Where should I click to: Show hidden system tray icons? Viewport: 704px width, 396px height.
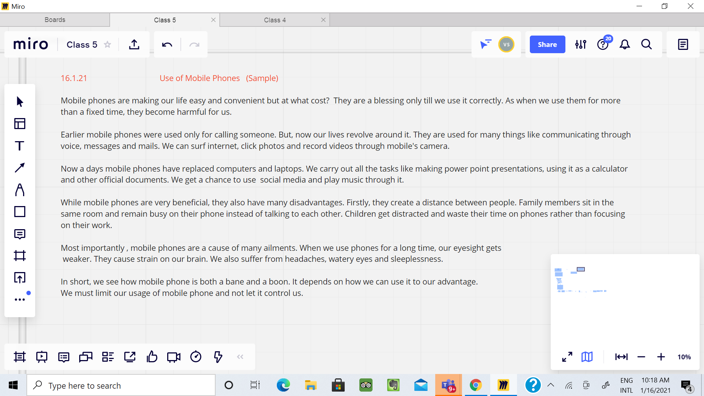coord(551,385)
